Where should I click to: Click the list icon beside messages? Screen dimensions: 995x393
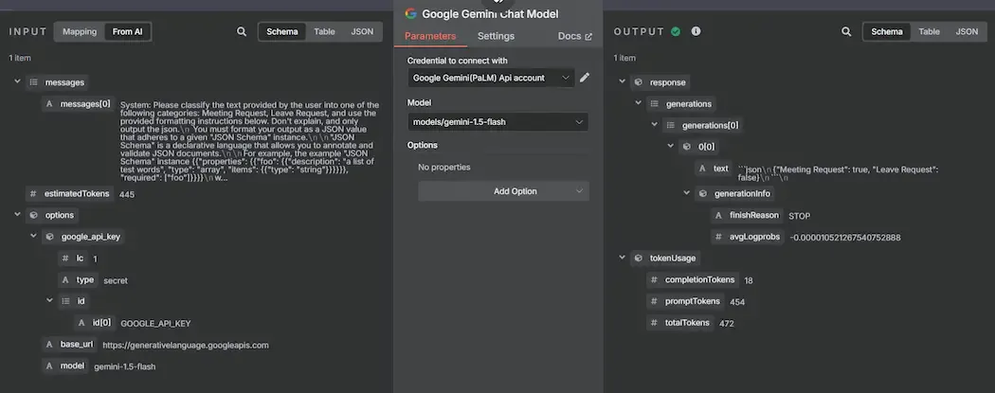pyautogui.click(x=34, y=82)
